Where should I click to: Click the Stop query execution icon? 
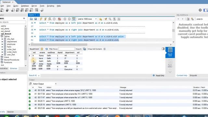54,19
